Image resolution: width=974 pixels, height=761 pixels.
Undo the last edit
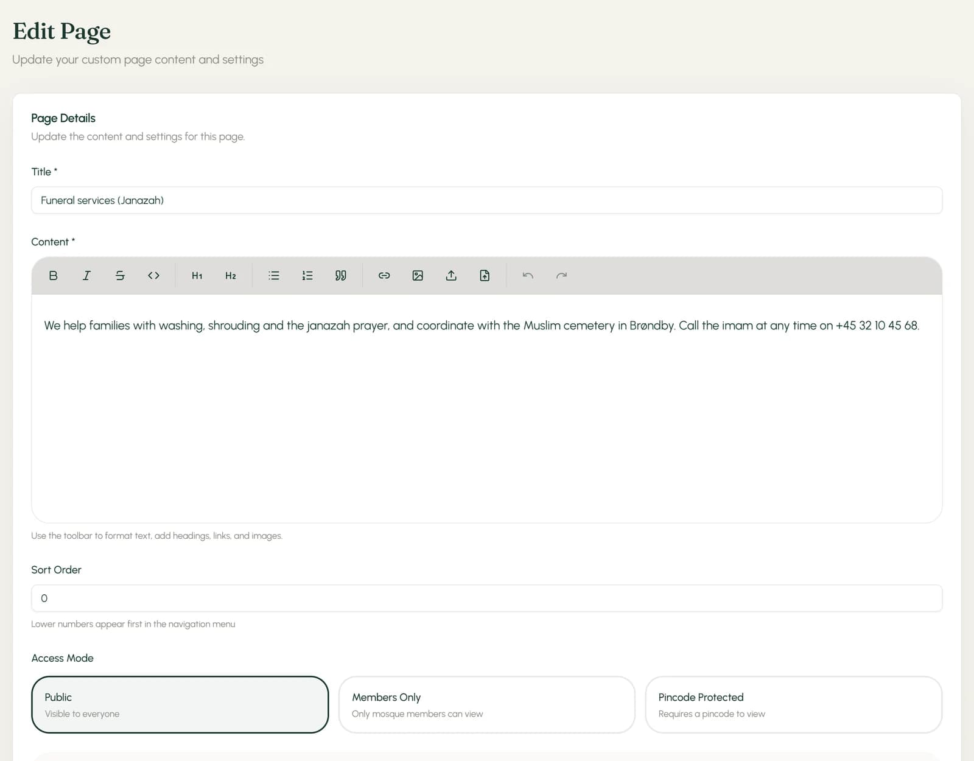528,276
